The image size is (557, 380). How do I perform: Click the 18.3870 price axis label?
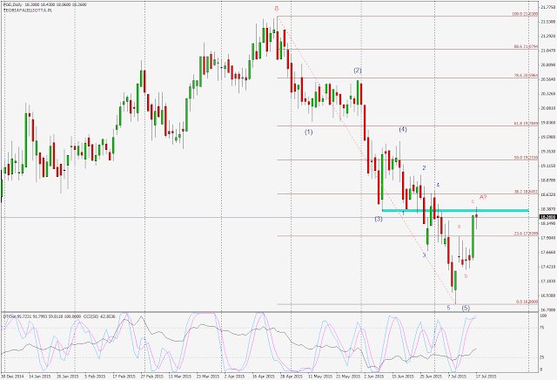(547, 209)
